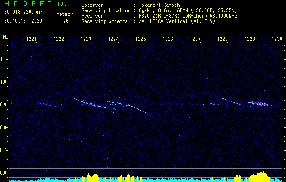
Task: Select the filename 2510181220.png
Action: pyautogui.click(x=23, y=12)
